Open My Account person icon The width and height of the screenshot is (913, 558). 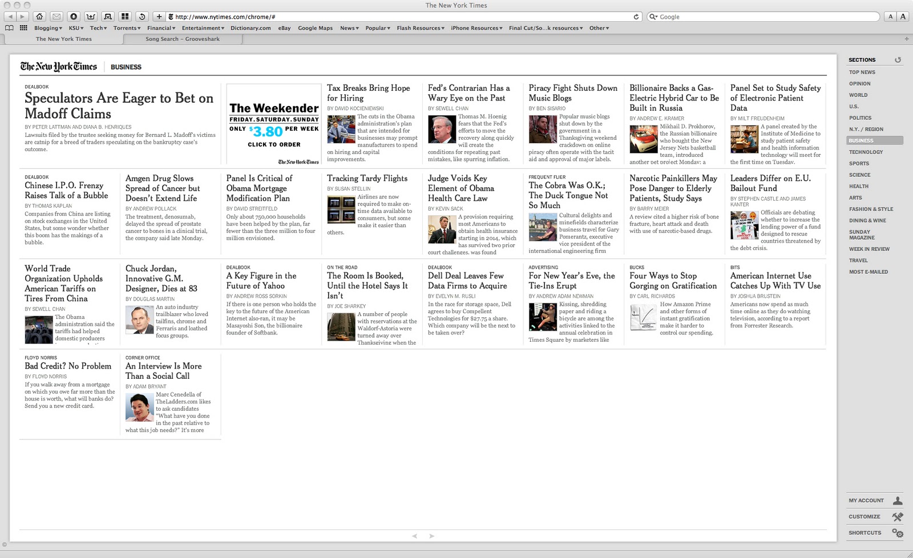tap(898, 500)
